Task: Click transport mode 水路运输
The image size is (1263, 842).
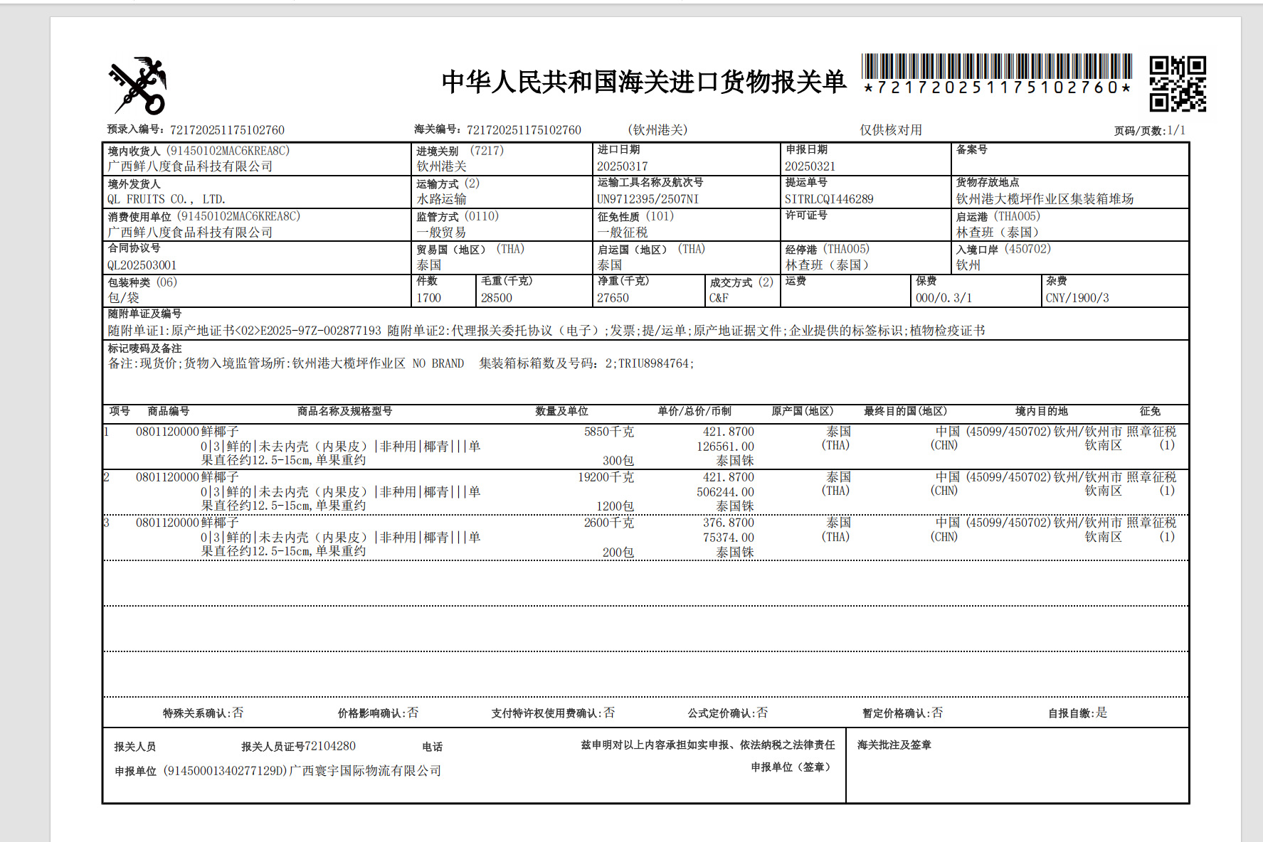Action: click(442, 199)
